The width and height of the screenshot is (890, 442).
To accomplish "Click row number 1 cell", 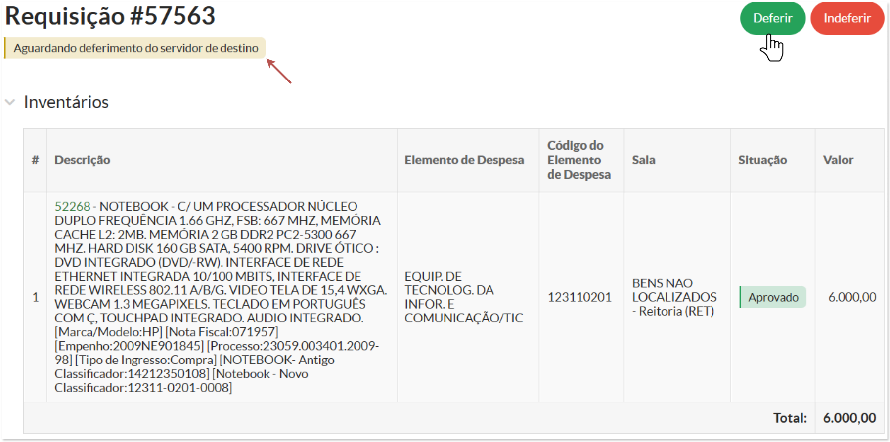I will (x=35, y=297).
